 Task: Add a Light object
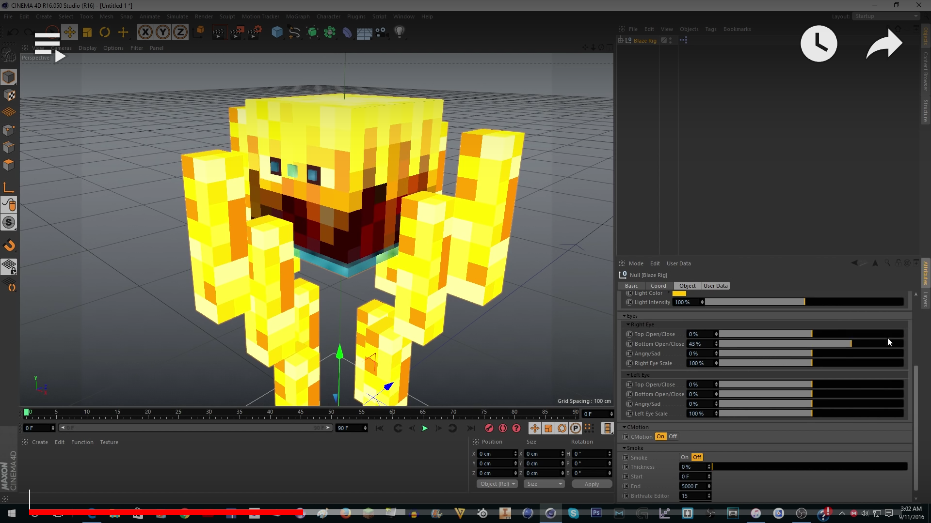(x=400, y=32)
